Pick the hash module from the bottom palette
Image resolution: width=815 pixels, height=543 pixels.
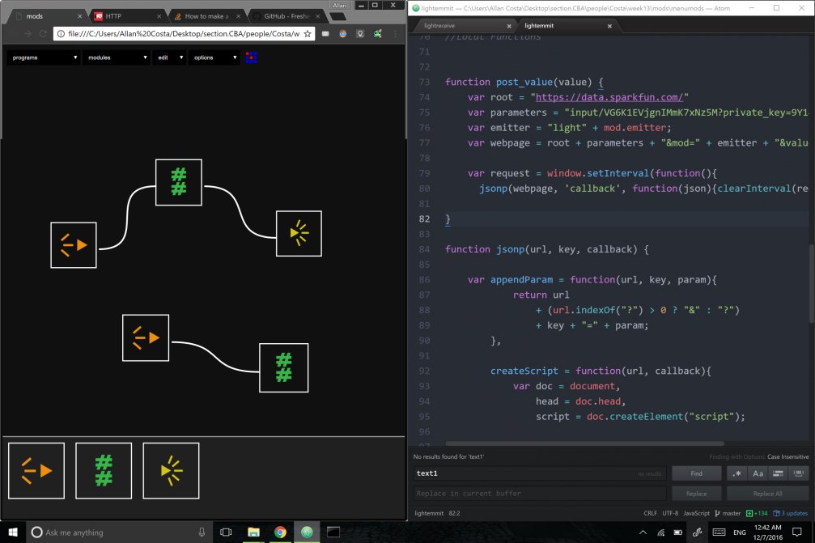pos(104,470)
